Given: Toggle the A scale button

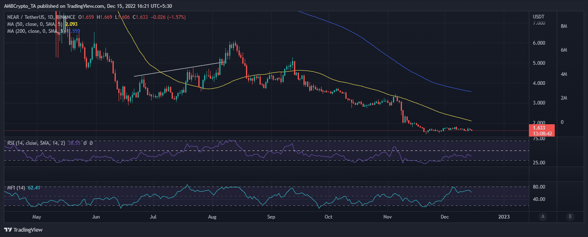Looking at the screenshot, I should click(x=543, y=216).
